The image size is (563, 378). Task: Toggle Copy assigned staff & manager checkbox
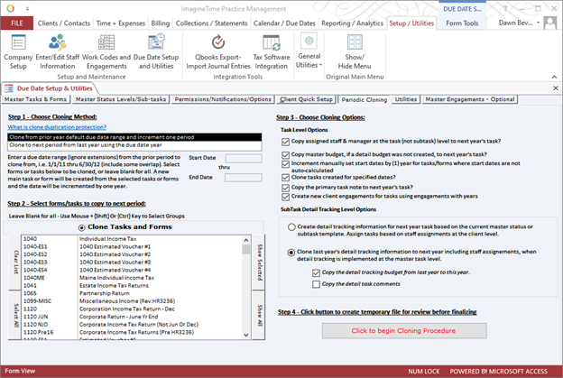[285, 141]
